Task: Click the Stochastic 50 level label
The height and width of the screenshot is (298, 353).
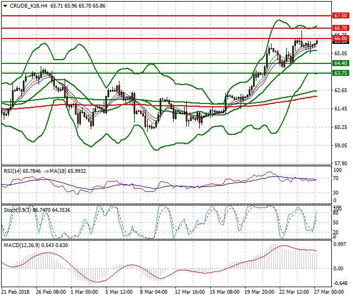Action: tap(336, 223)
